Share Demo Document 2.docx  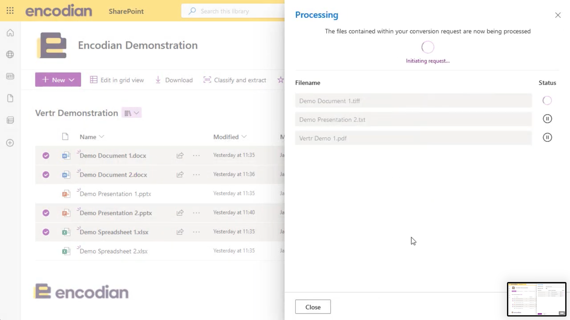(180, 175)
